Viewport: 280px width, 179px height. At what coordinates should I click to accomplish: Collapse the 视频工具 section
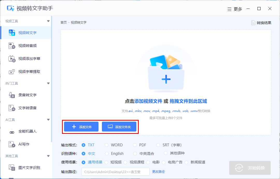click(48, 21)
